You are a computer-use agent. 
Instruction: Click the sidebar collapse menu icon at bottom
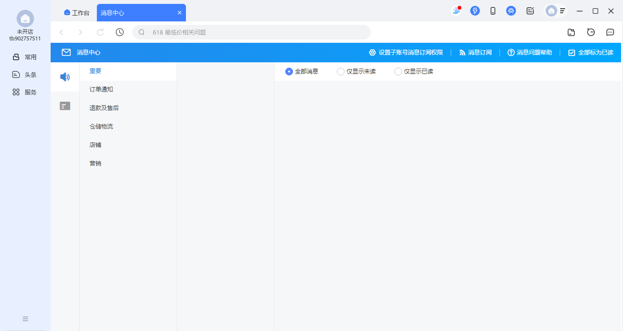25,319
